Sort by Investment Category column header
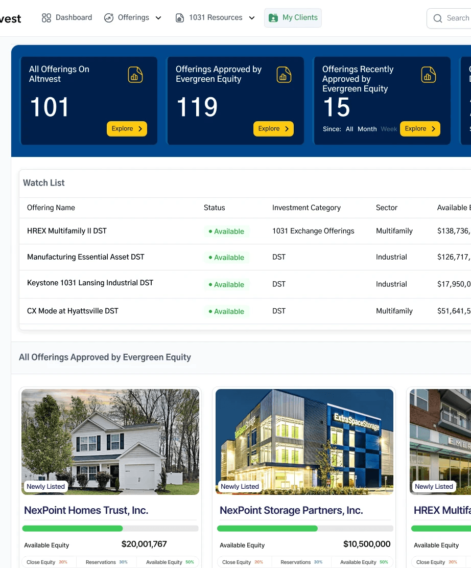 pos(307,208)
